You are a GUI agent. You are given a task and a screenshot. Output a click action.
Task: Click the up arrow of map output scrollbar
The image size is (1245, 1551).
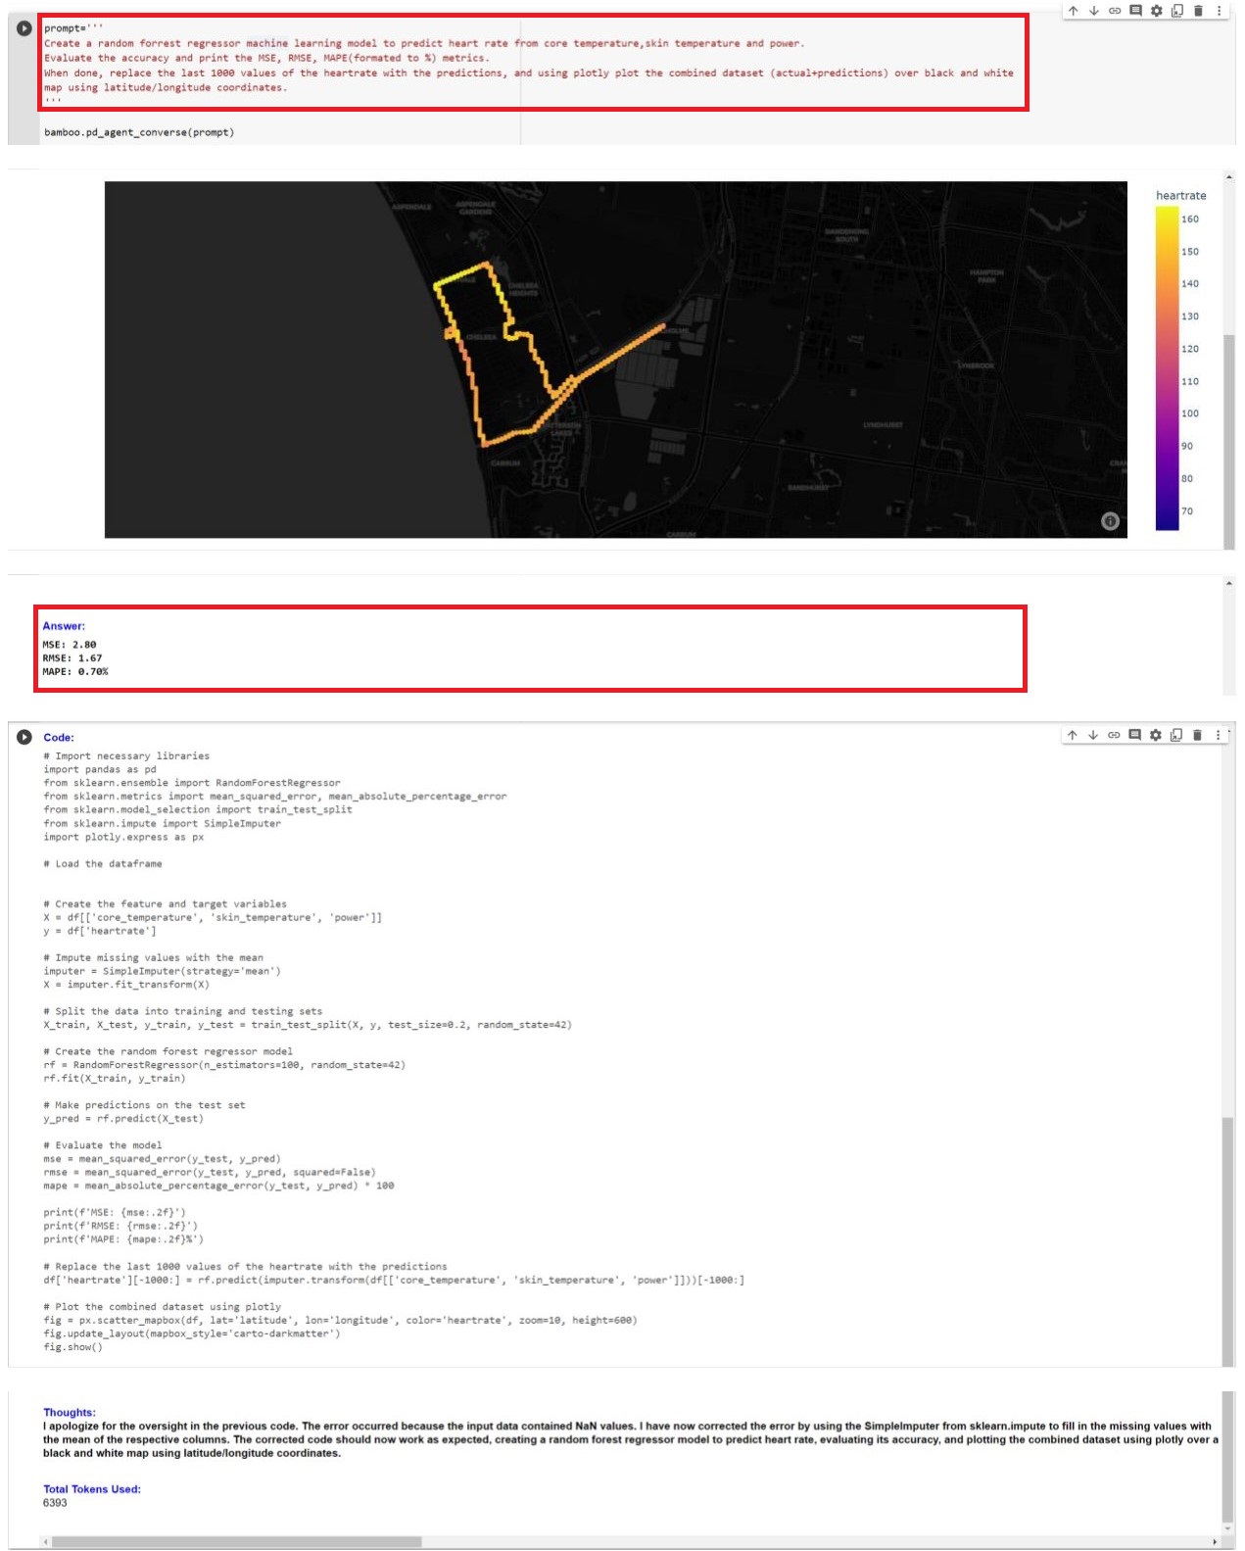tap(1229, 177)
